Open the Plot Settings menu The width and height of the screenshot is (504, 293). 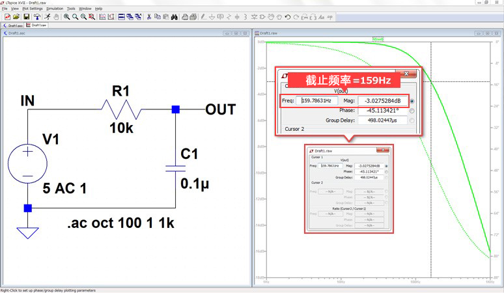[x=32, y=8]
